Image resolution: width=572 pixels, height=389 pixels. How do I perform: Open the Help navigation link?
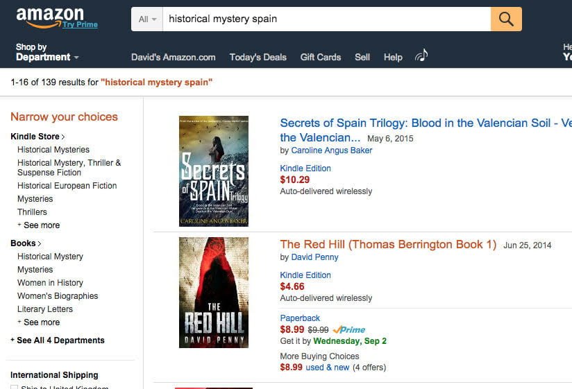pyautogui.click(x=393, y=58)
